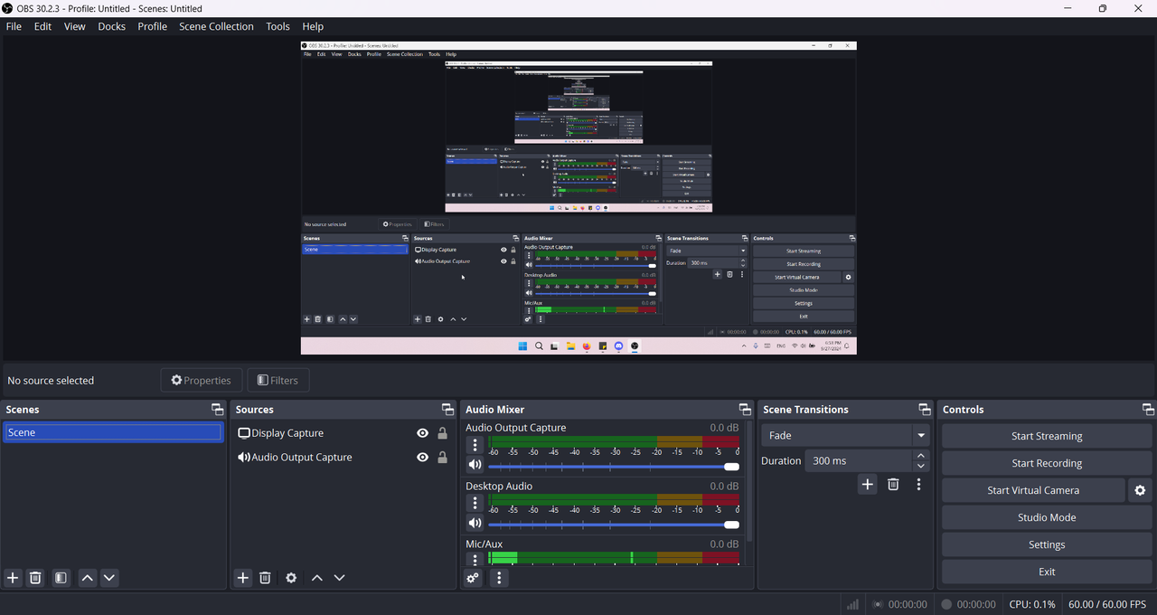Float the Audio Mixer dock icon

pyautogui.click(x=745, y=410)
